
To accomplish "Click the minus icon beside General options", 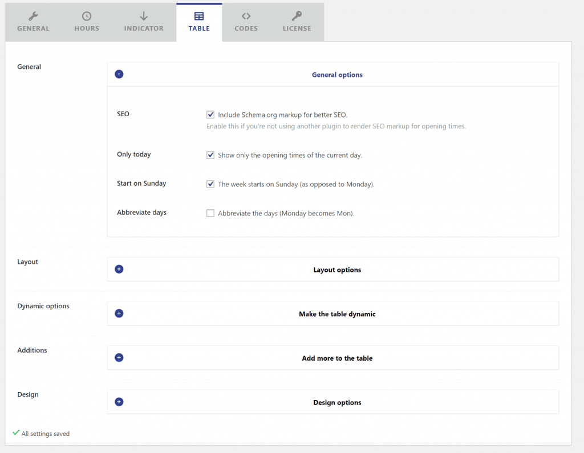I will tap(119, 74).
